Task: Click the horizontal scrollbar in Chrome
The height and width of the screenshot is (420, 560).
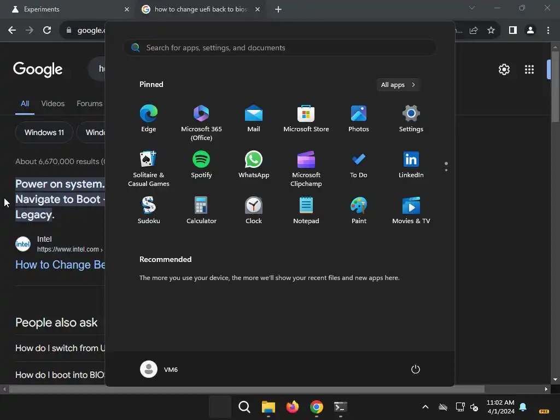Action: click(247, 389)
